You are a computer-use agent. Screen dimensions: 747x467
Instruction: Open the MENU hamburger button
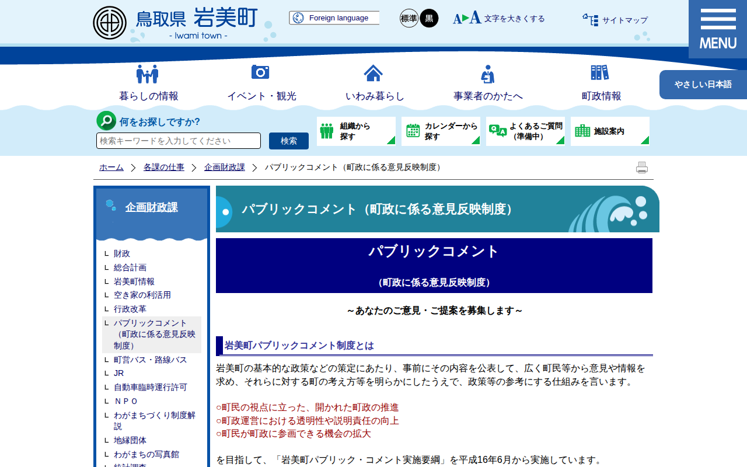[718, 29]
